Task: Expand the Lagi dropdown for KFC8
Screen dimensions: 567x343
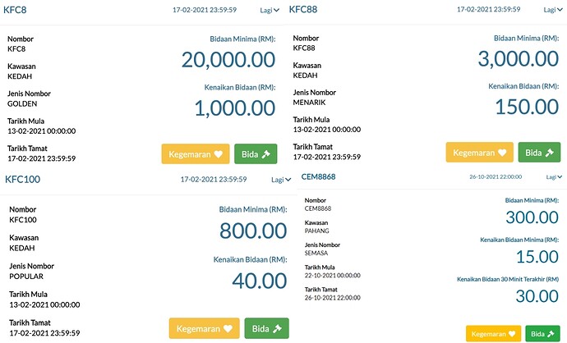Action: pos(270,10)
